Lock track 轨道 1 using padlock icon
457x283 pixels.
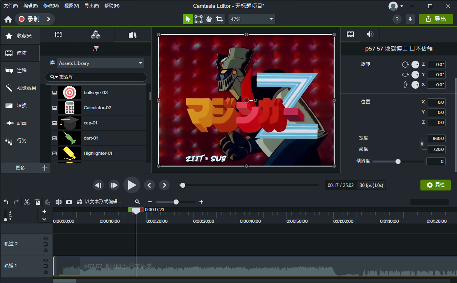pyautogui.click(x=46, y=272)
